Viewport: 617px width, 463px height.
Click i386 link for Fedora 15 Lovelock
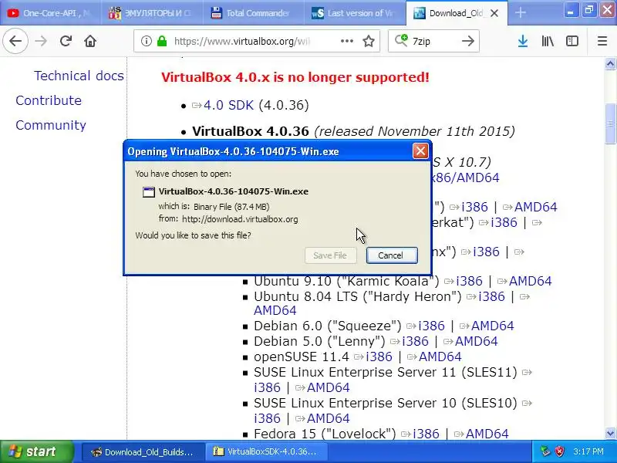pos(426,434)
